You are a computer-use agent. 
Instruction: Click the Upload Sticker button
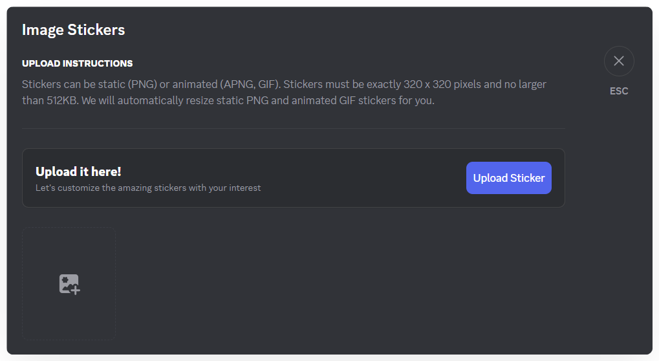tap(508, 178)
